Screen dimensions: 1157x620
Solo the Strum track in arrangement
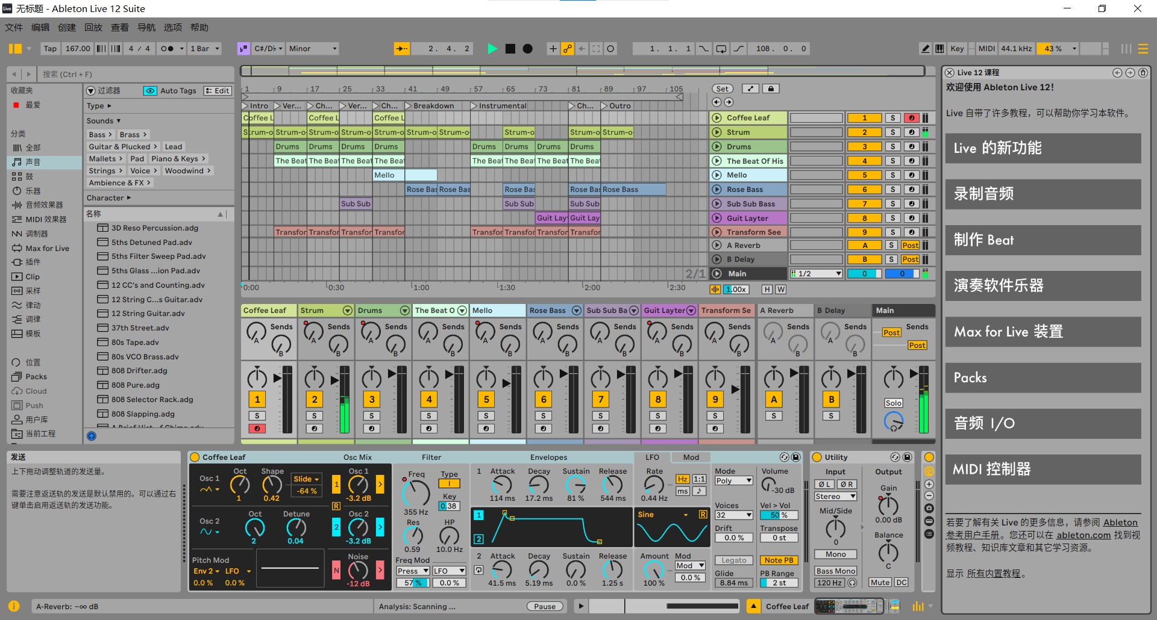click(x=892, y=132)
